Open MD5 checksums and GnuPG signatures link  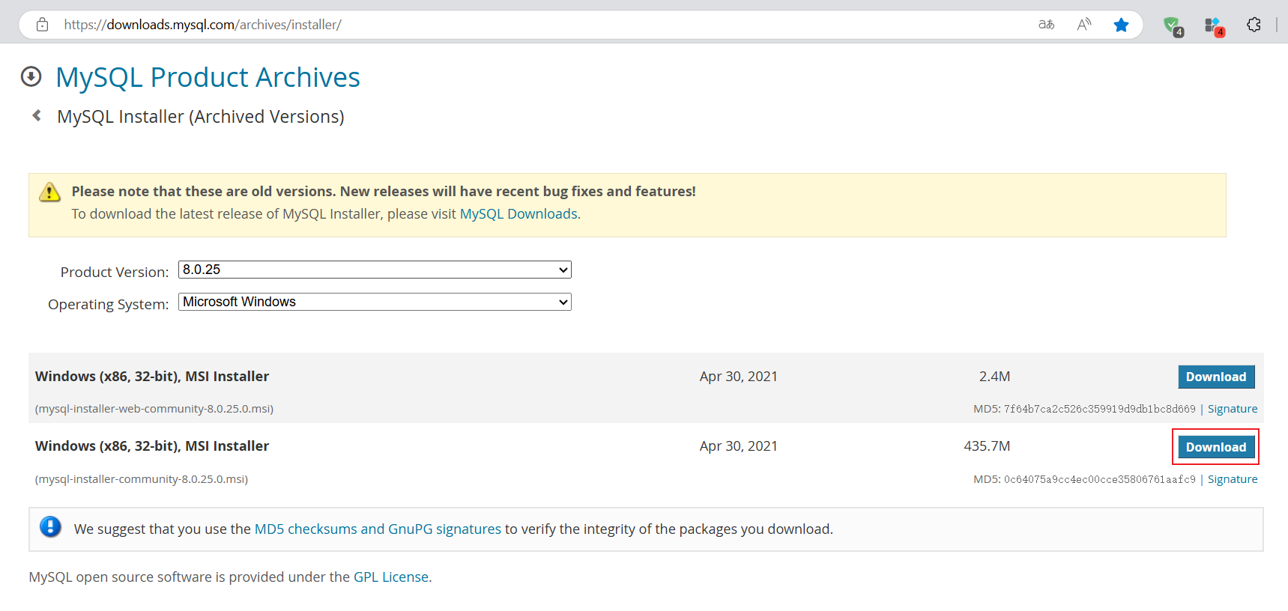coord(378,529)
